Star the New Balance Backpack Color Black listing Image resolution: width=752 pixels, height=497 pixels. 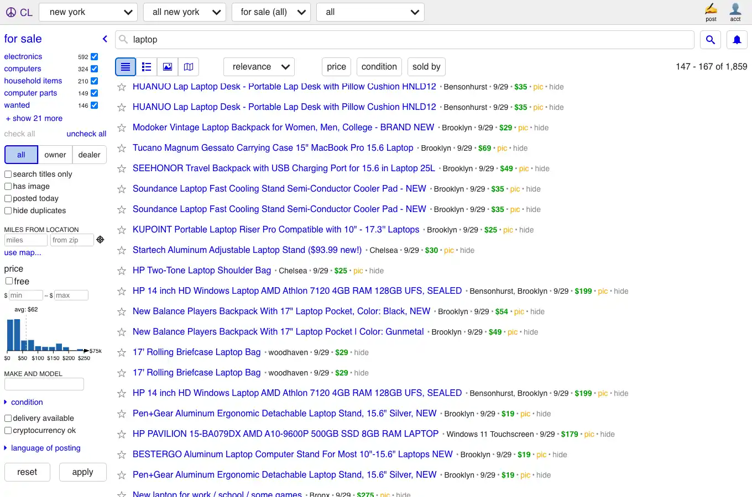pyautogui.click(x=122, y=311)
